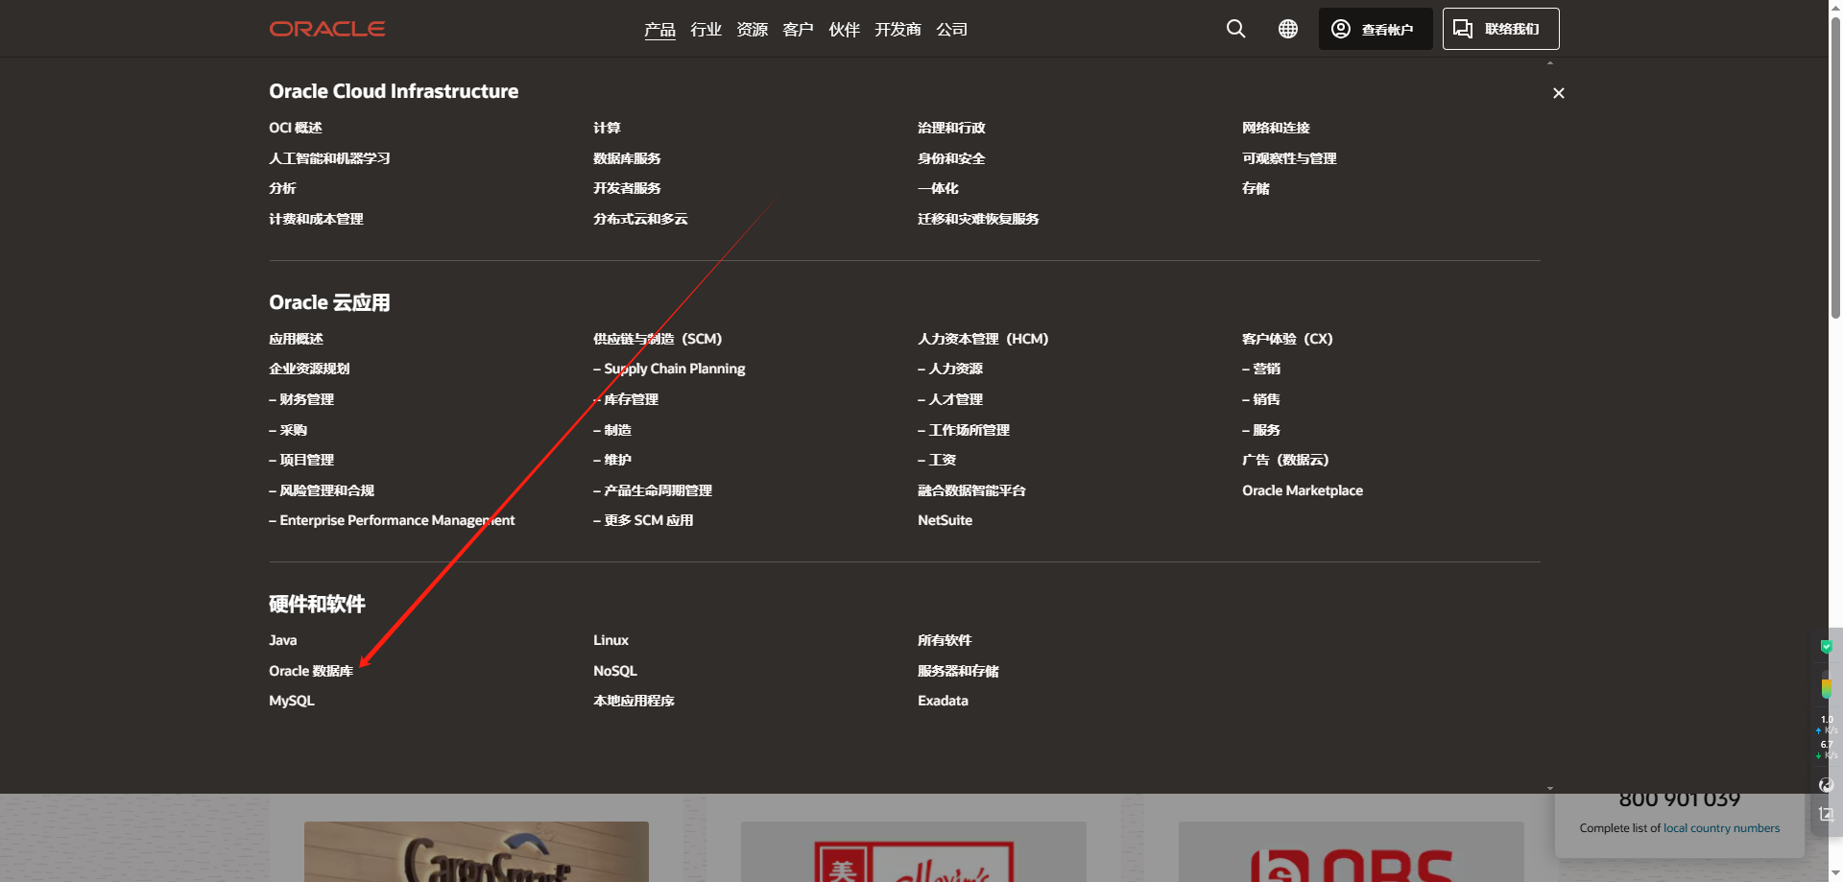Open 身份和安全 link
This screenshot has height=882, width=1843.
point(951,158)
